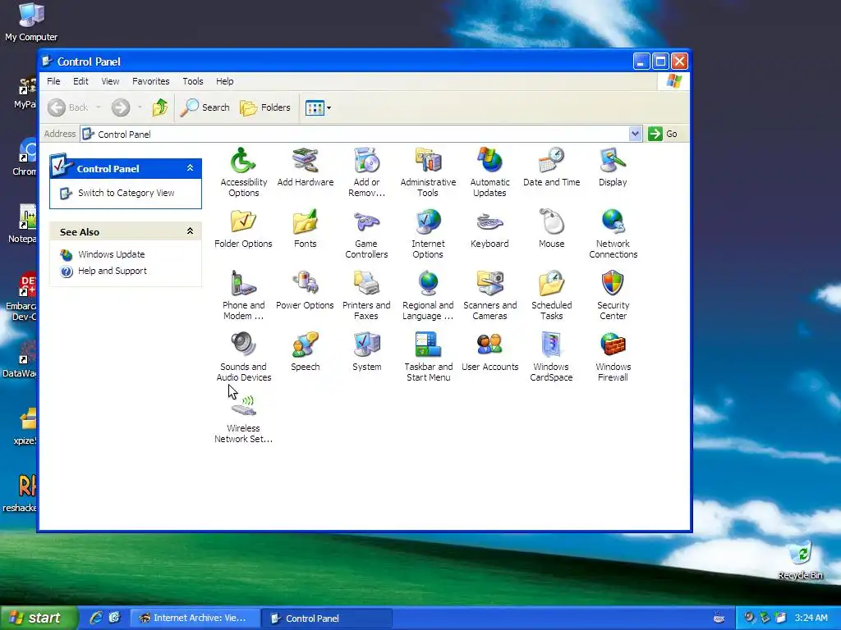Open the Help and Support link
Image resolution: width=841 pixels, height=630 pixels.
pos(112,271)
